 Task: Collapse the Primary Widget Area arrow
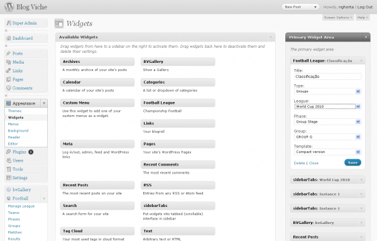pyautogui.click(x=366, y=37)
